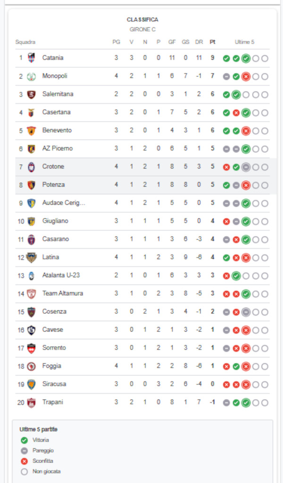This screenshot has width=283, height=483.
Task: Click the Foggia team crest icon
Action: [32, 366]
